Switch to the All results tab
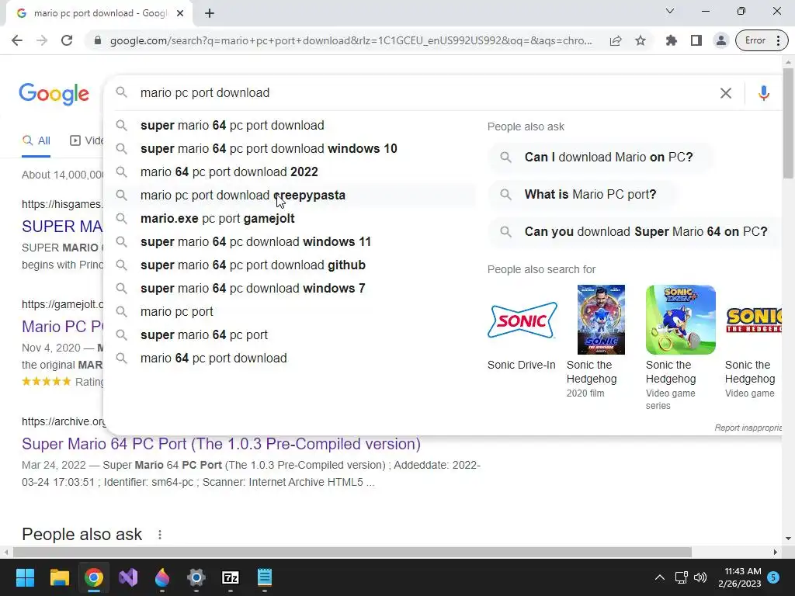Viewport: 795px width, 596px height. click(x=36, y=140)
